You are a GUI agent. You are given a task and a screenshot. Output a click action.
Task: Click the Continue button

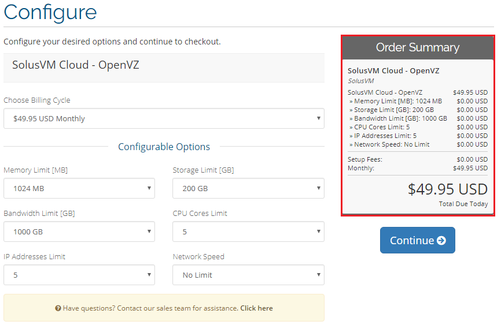tap(418, 240)
